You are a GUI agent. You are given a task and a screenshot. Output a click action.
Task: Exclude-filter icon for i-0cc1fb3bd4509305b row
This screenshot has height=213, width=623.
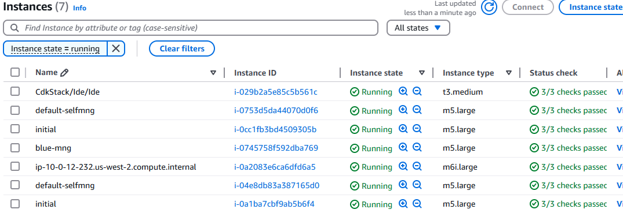click(x=417, y=129)
